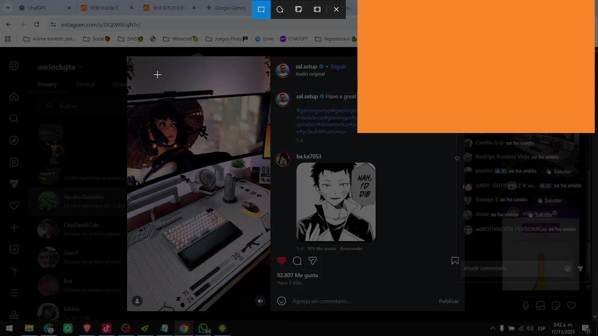The width and height of the screenshot is (598, 336).
Task: Click Saludar next to pepino
Action: [558, 171]
